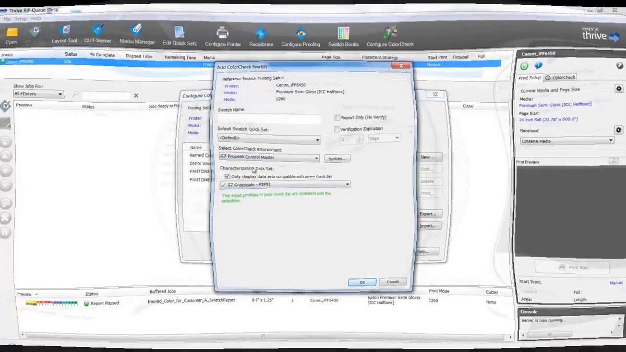
Task: Open the Conserve Media placement dropdown
Action: tap(567, 141)
